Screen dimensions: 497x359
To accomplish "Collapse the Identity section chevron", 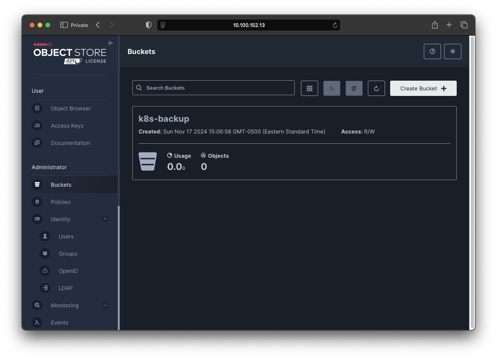I will pyautogui.click(x=105, y=219).
